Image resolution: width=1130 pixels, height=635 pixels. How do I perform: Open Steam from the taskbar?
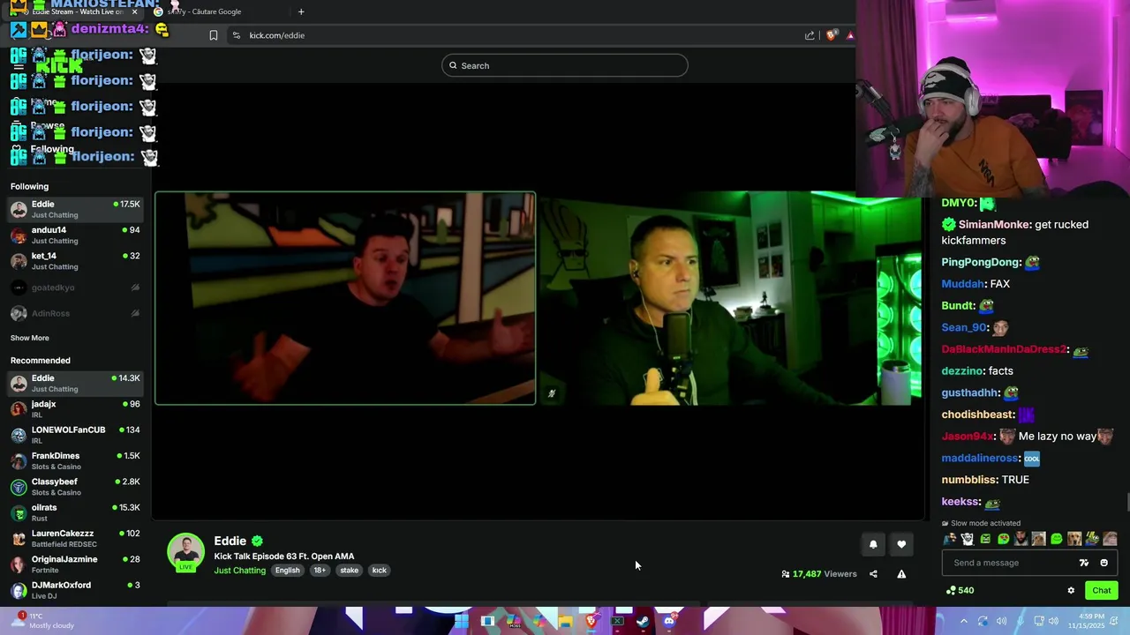[644, 621]
